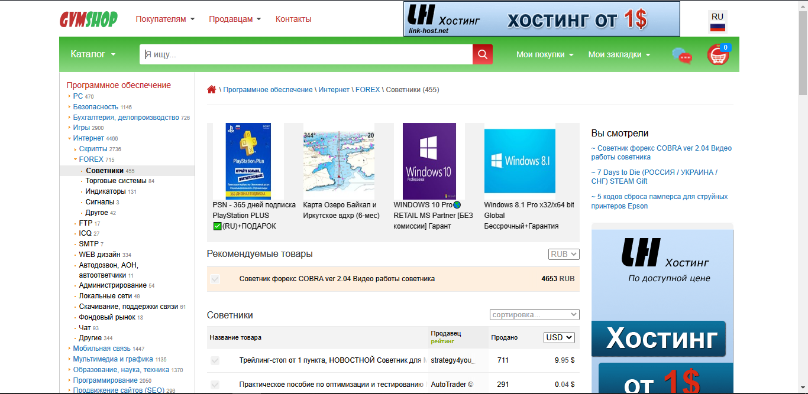The image size is (808, 394).
Task: Click the red home icon in breadcrumbs
Action: pyautogui.click(x=212, y=90)
